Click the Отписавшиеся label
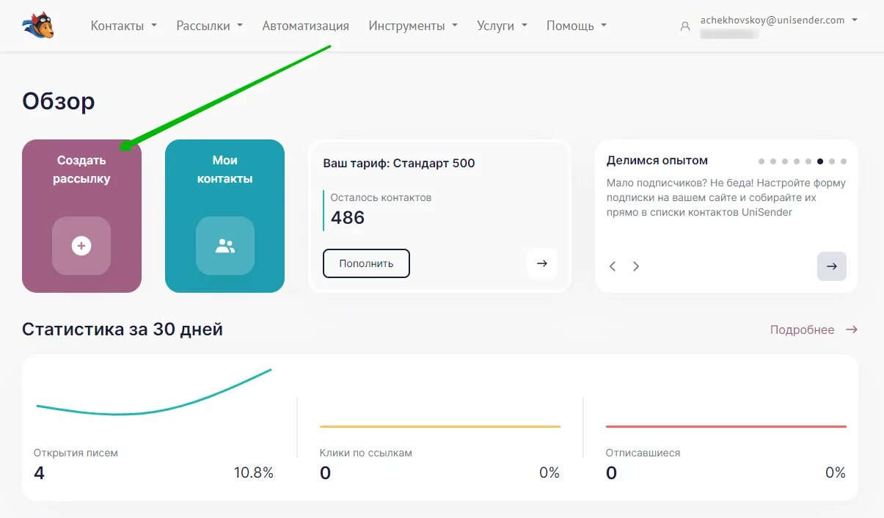 click(x=643, y=453)
